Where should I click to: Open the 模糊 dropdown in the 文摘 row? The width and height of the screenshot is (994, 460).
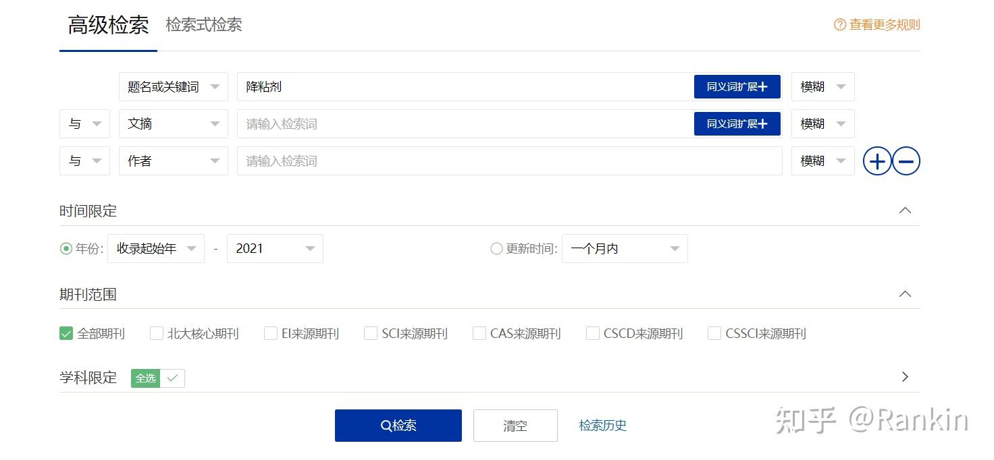click(823, 124)
